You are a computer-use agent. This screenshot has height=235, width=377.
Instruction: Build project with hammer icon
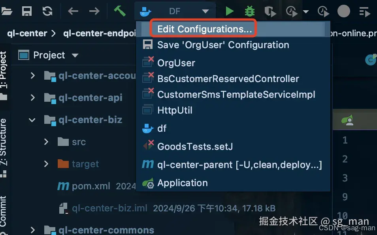(x=119, y=11)
